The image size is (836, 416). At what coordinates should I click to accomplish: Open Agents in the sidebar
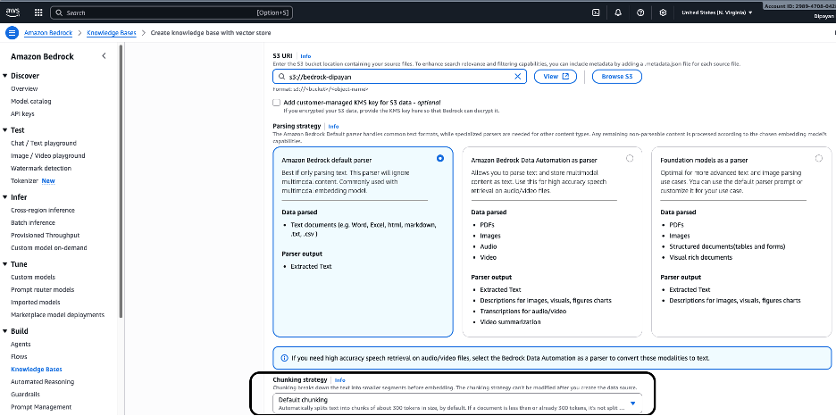(21, 344)
